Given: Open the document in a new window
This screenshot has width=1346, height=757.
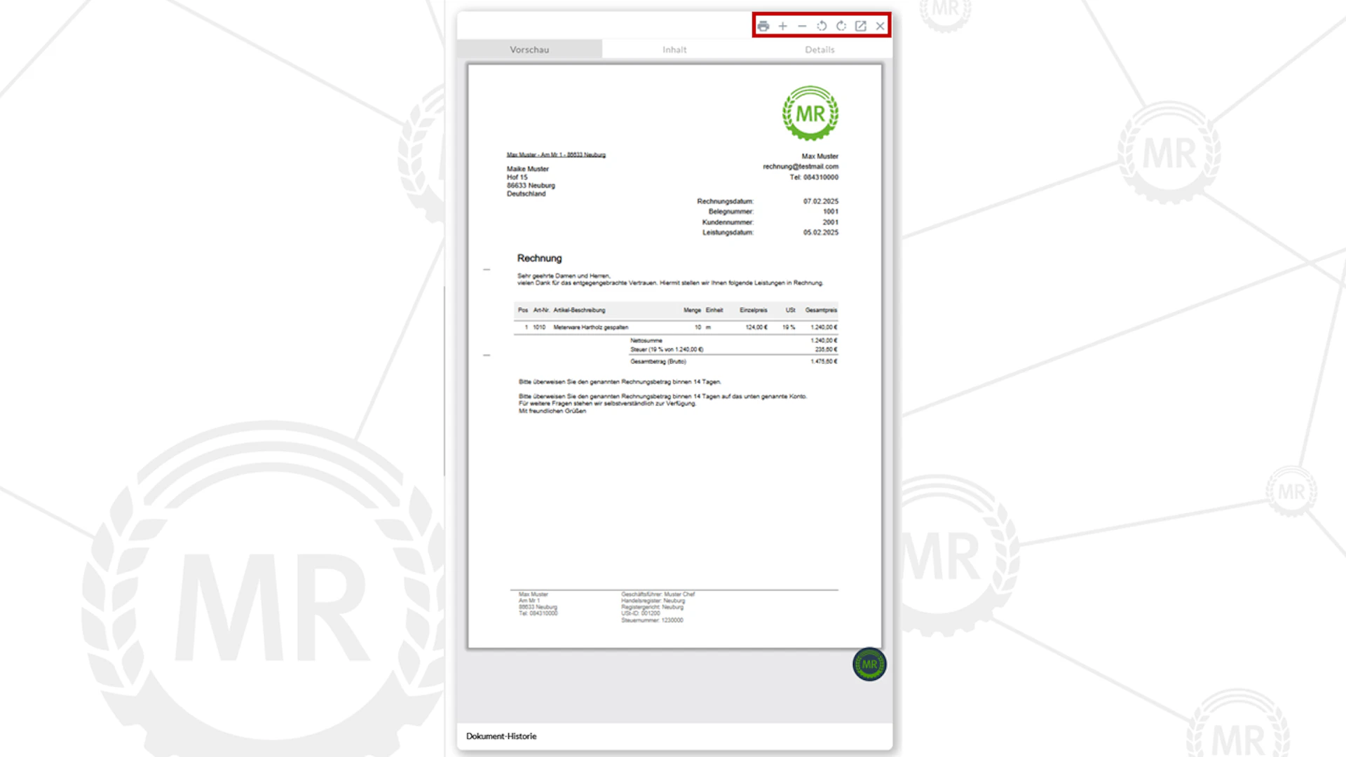Looking at the screenshot, I should point(861,26).
